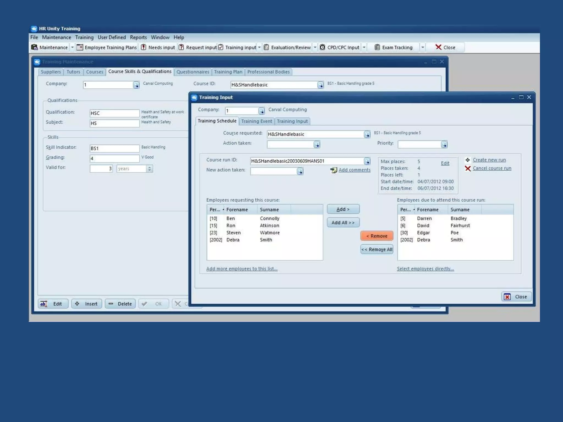Click the Employee Training Plans toolbar icon
The image size is (563, 422).
click(80, 47)
